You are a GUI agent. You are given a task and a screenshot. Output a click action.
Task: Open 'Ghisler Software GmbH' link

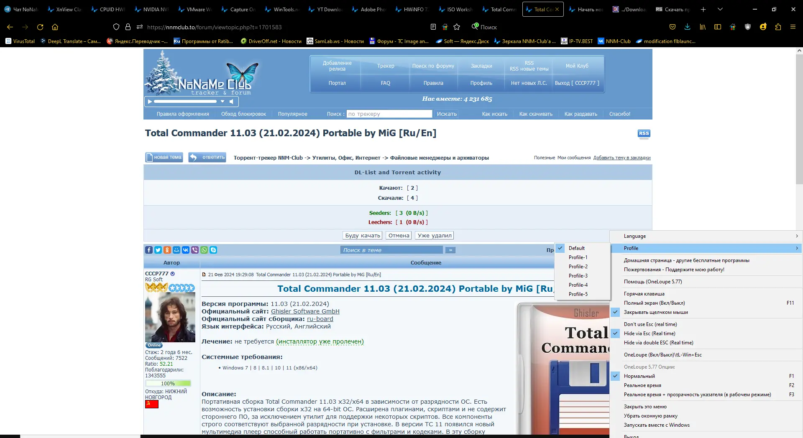tap(305, 311)
